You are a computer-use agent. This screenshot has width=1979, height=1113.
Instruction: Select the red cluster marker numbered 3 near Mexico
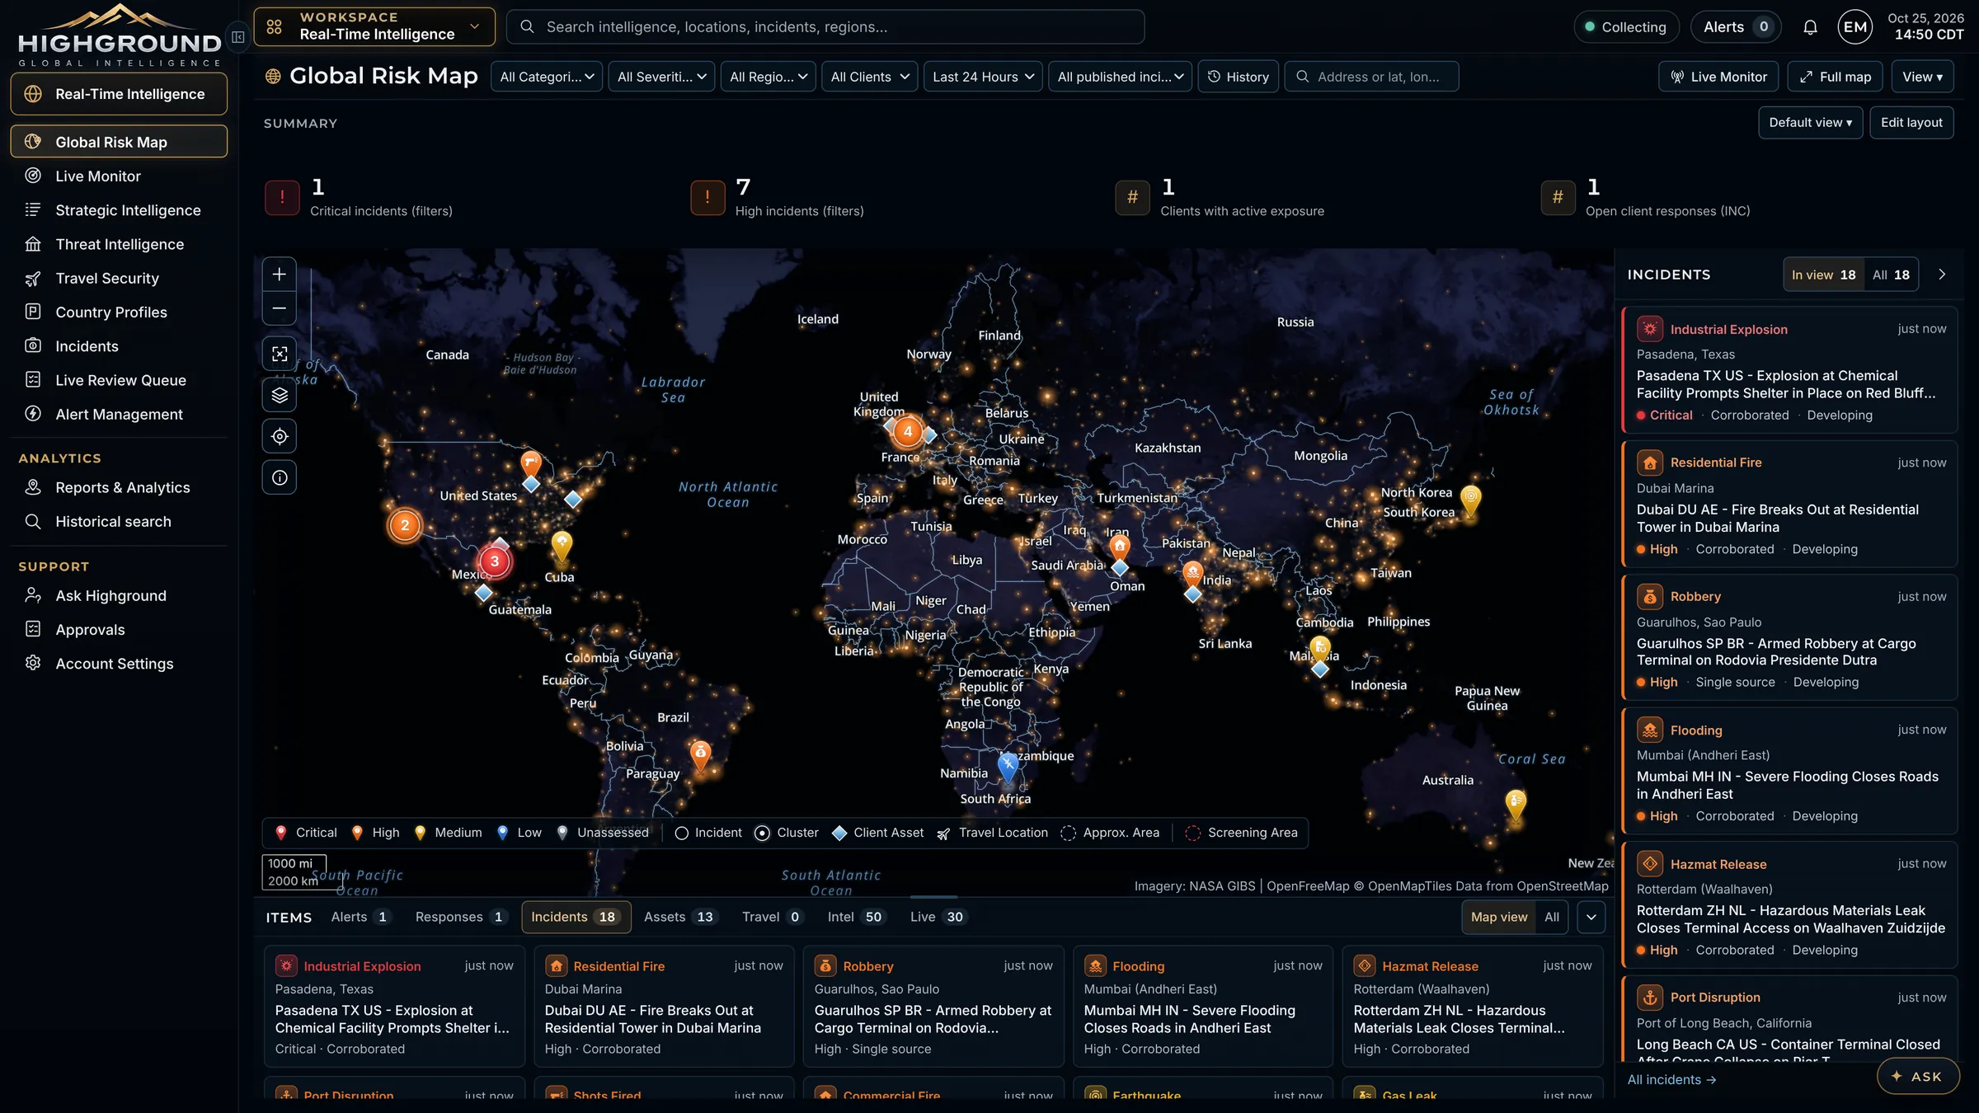[x=495, y=561]
